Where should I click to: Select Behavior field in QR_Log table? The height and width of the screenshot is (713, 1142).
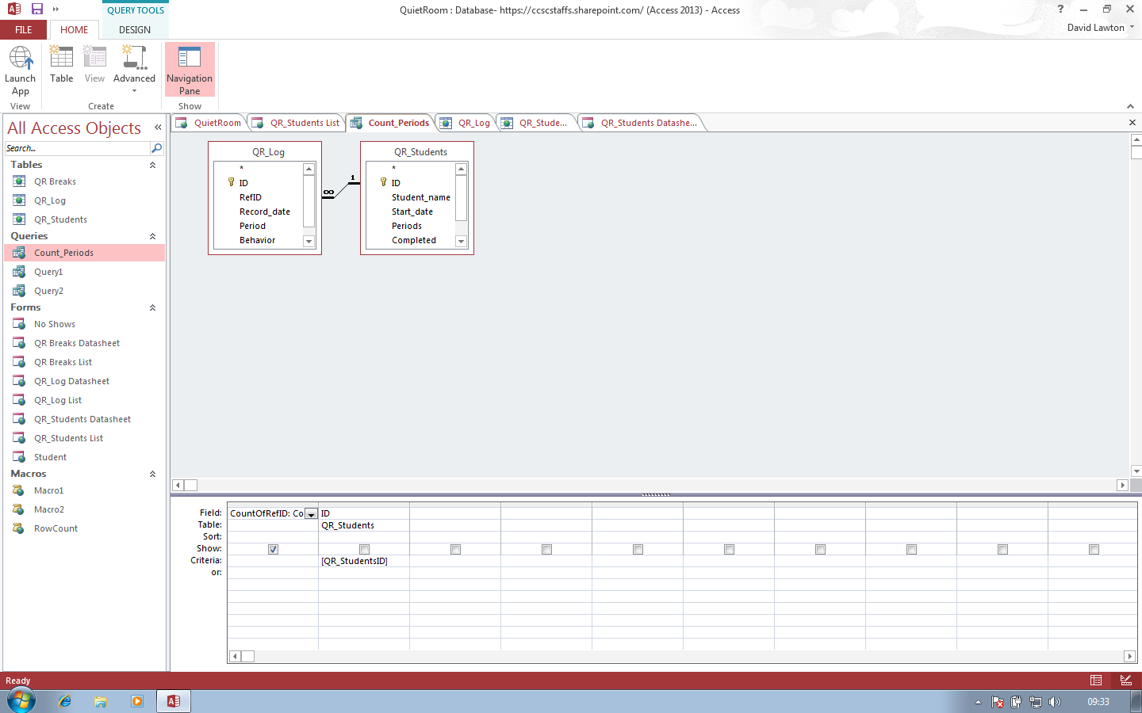point(258,240)
